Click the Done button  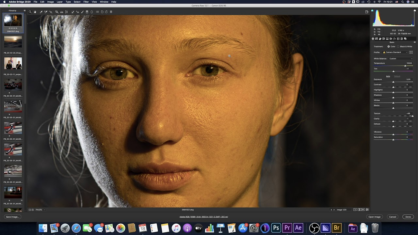tap(408, 217)
